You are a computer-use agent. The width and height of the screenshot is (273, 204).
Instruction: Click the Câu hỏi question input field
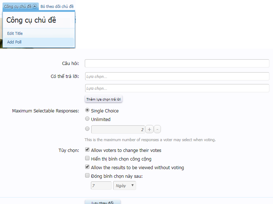coord(177,64)
